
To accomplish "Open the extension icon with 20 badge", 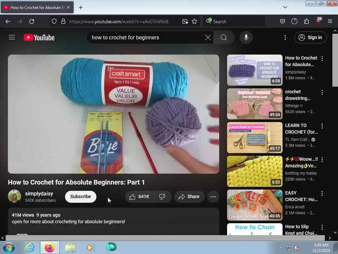I will click(x=319, y=21).
